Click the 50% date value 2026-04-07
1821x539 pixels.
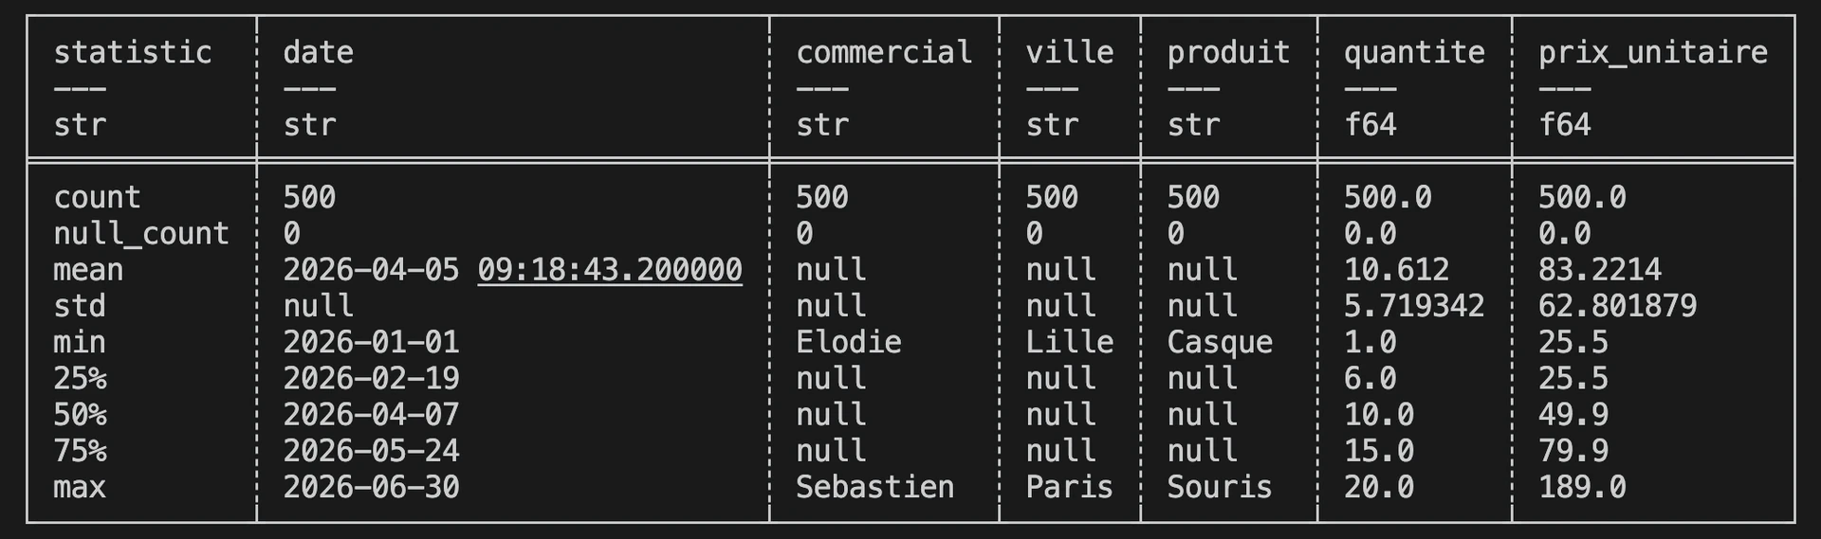[x=371, y=415]
